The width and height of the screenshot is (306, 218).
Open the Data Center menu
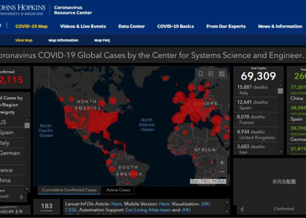coord(132,26)
